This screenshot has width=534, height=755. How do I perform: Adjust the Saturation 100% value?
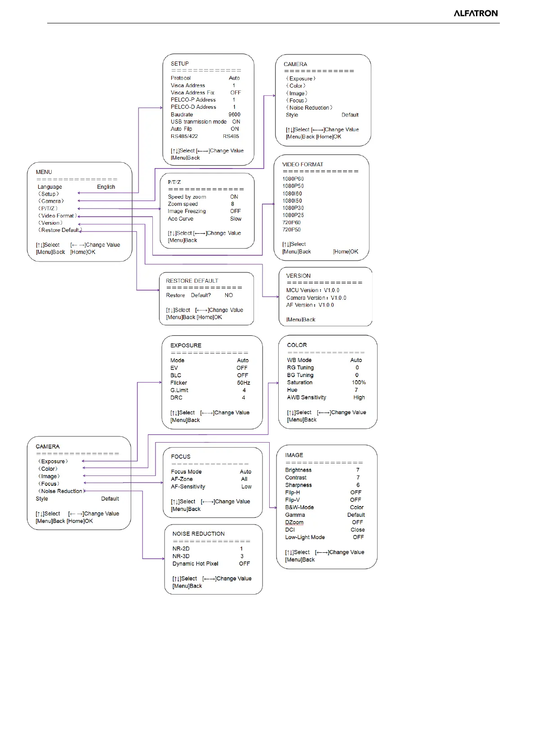click(x=359, y=382)
